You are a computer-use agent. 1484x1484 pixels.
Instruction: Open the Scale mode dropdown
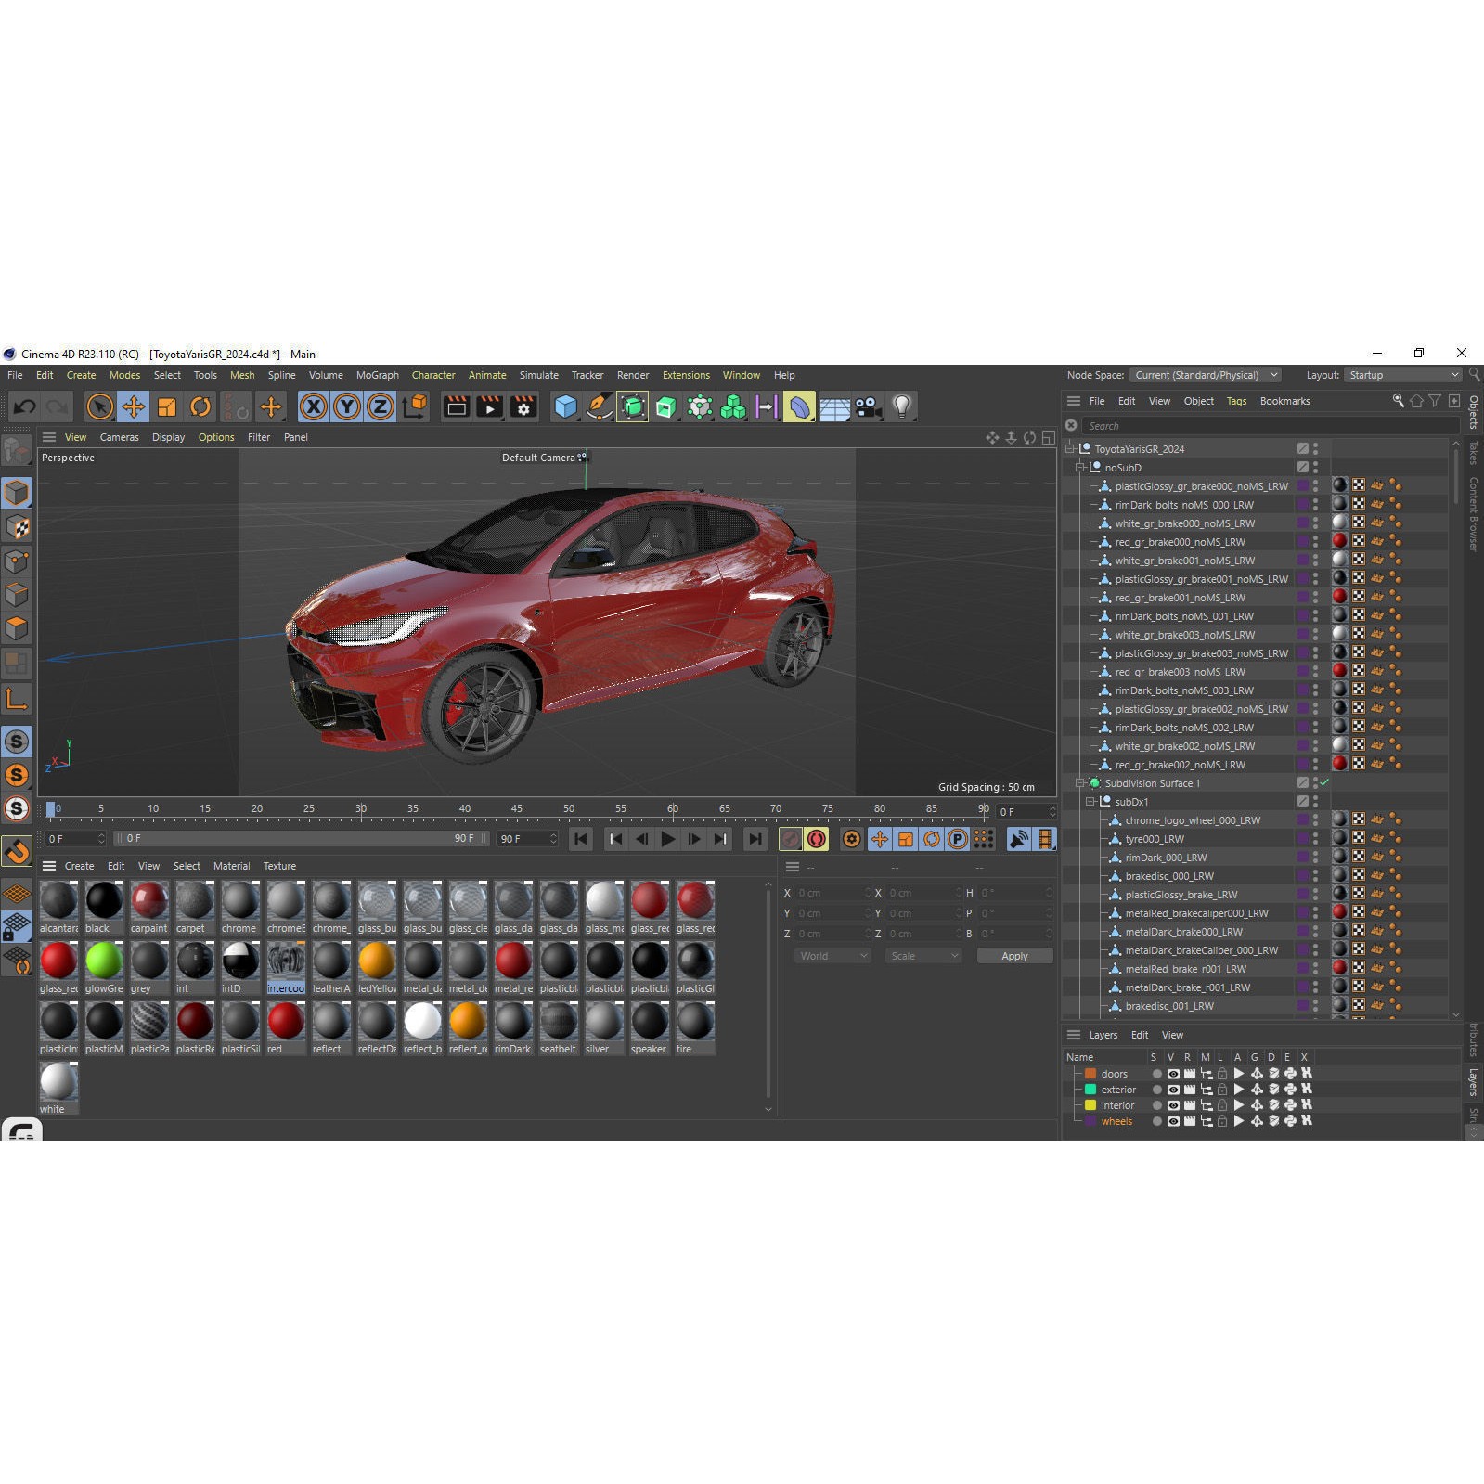tap(923, 956)
